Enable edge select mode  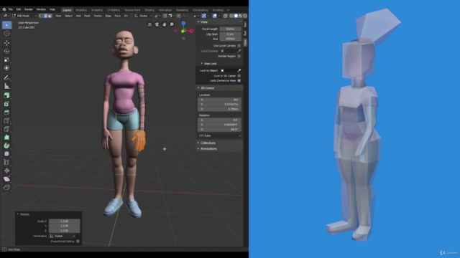click(45, 16)
